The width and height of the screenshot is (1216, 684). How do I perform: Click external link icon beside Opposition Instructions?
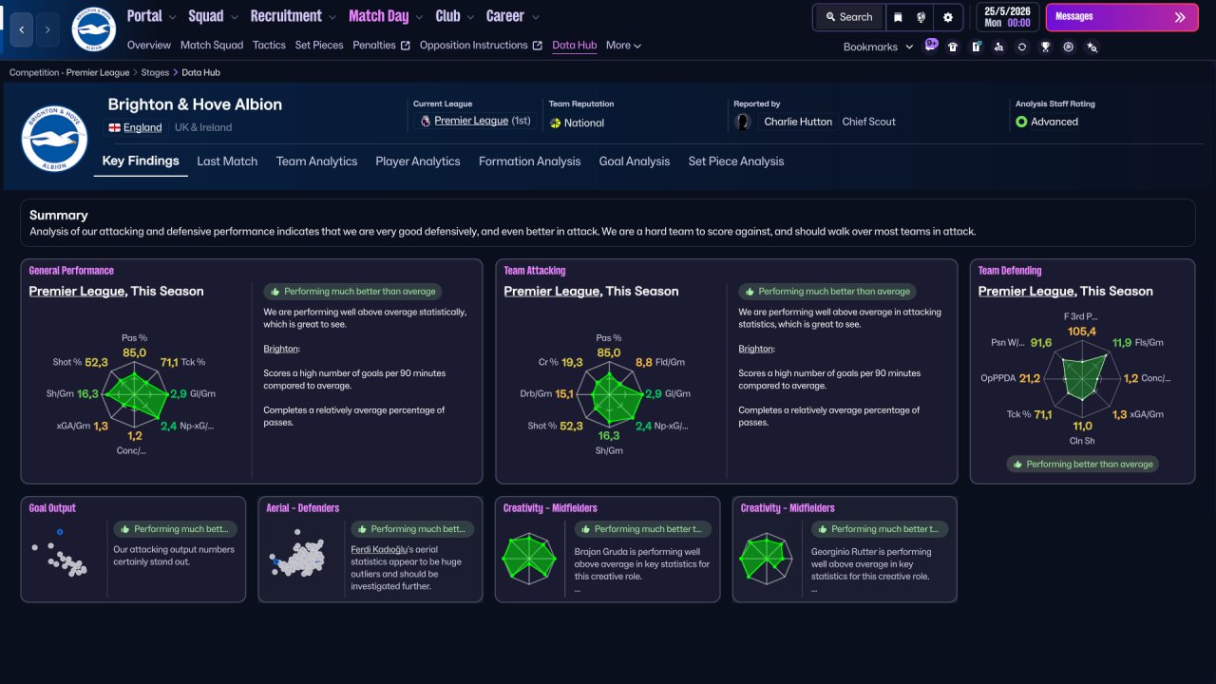point(537,46)
